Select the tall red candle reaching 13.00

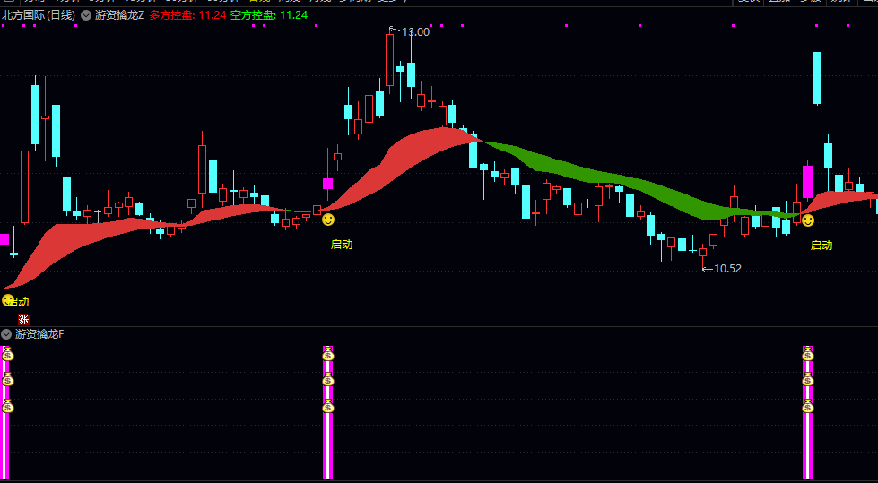390,60
